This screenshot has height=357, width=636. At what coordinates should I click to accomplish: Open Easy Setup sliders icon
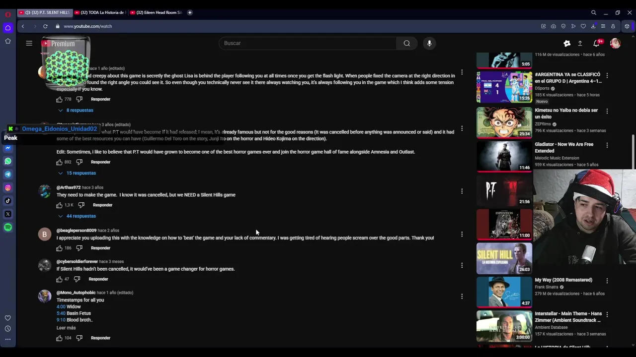coord(603,26)
